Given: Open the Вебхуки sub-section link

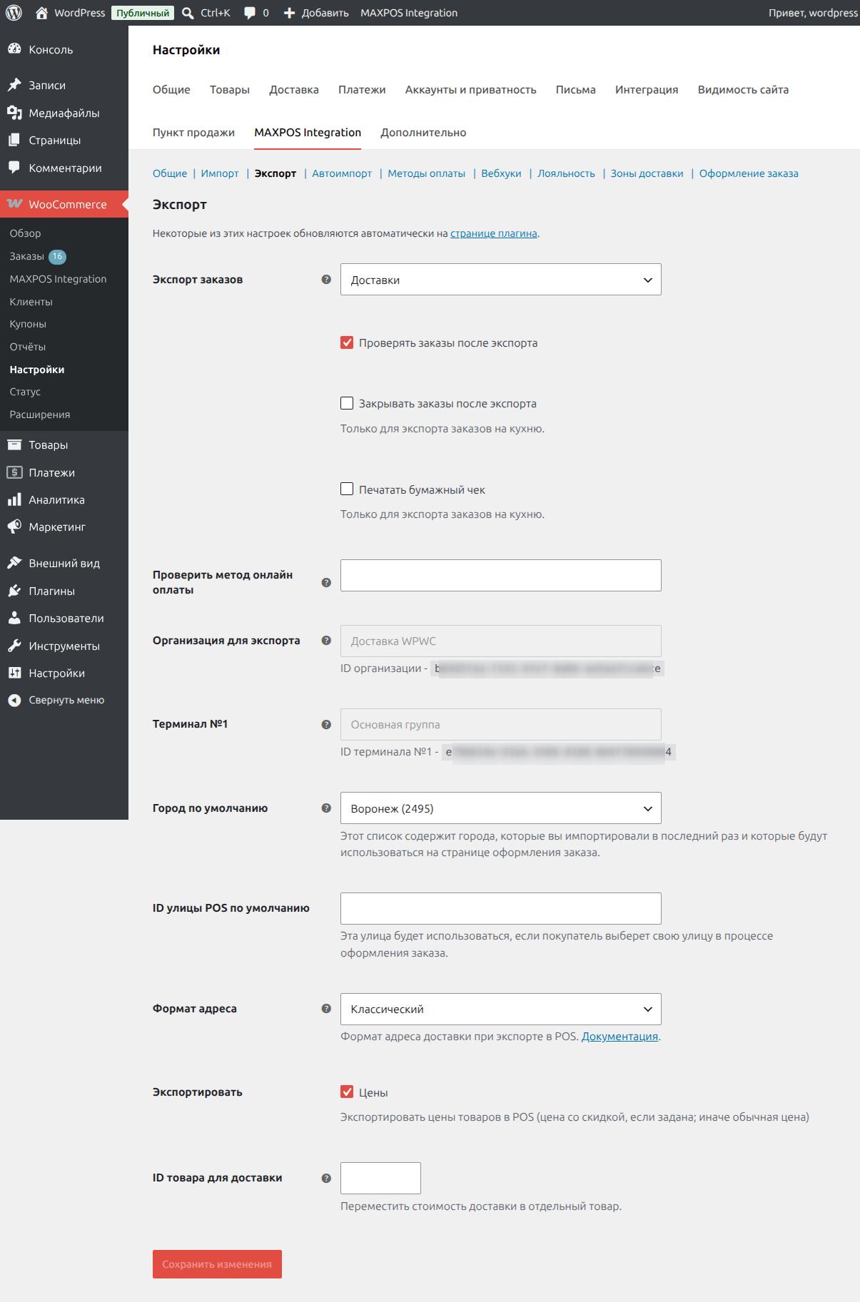Looking at the screenshot, I should click(x=501, y=173).
